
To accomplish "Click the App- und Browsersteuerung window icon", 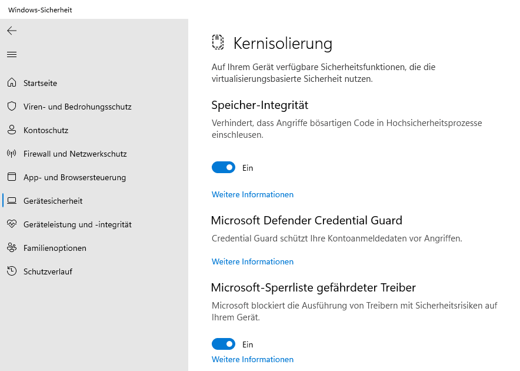I will pyautogui.click(x=11, y=177).
